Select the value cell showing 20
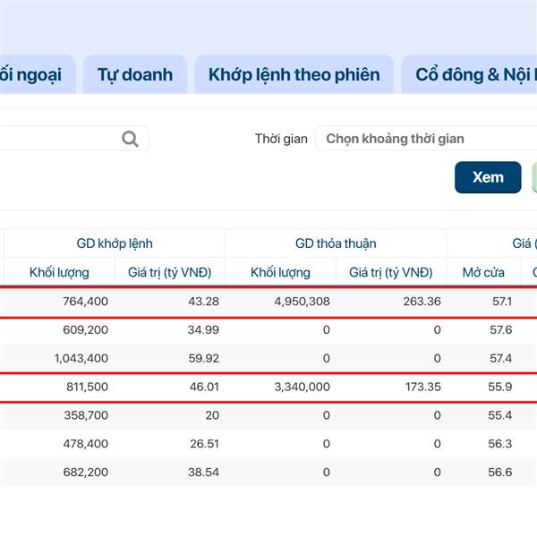The image size is (537, 537). tap(212, 415)
